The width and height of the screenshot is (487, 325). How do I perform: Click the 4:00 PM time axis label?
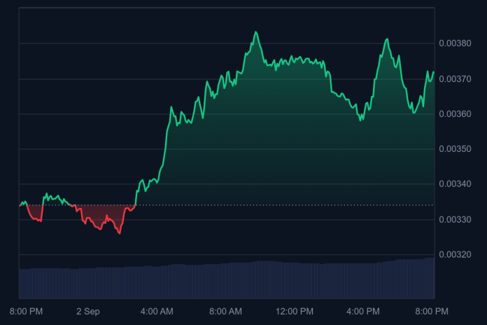pos(363,311)
